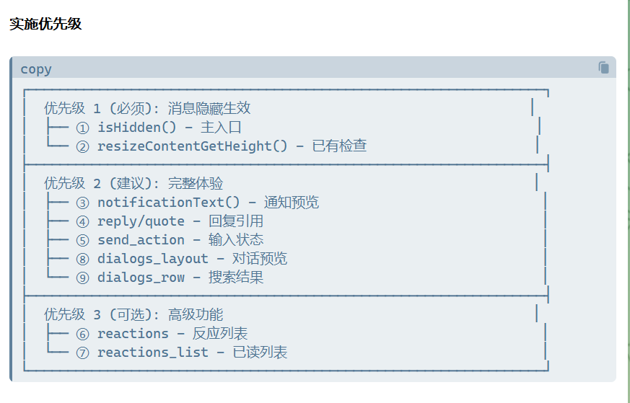Image resolution: width=630 pixels, height=403 pixels.
Task: Click the 优先级 3 (可选) title line
Action: pyautogui.click(x=134, y=315)
